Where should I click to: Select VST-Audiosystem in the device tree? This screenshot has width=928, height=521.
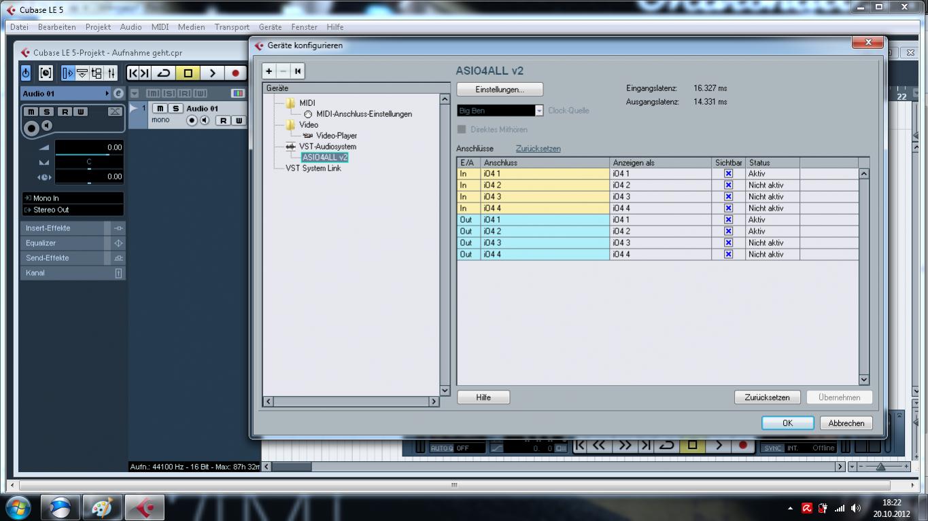tap(328, 147)
